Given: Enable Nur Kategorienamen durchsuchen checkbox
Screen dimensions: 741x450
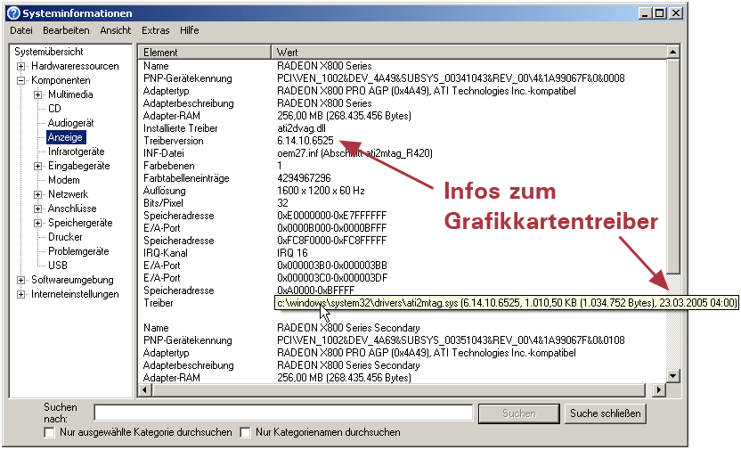Looking at the screenshot, I should point(245,432).
